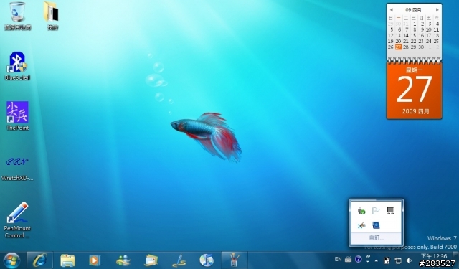Viewport: 459px width, 269px height.
Task: Open Windows Live Mail taskbar icon
Action: coord(151,260)
